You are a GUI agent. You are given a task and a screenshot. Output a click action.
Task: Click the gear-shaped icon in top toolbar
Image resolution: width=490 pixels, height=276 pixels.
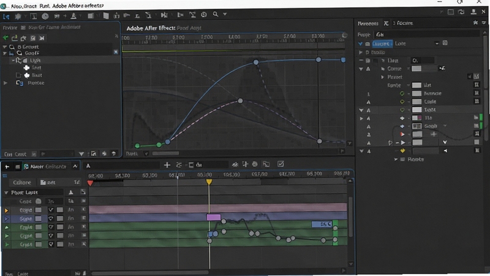(18, 17)
